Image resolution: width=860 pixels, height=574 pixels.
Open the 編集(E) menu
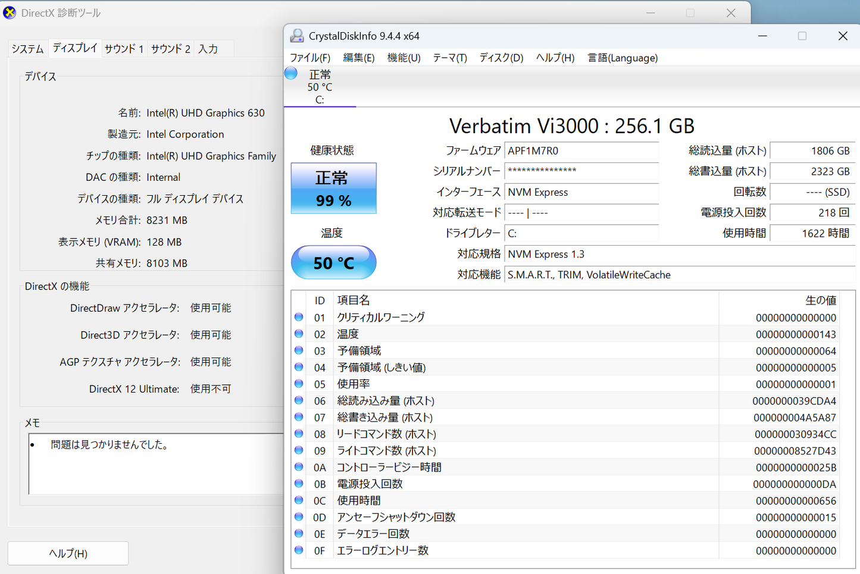[x=359, y=58]
